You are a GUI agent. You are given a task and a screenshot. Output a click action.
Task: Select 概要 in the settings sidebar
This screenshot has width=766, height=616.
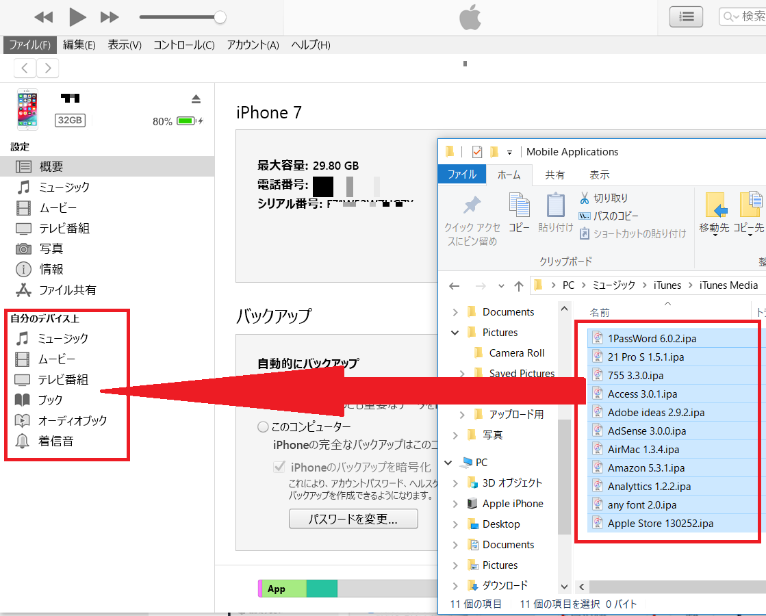pyautogui.click(x=107, y=166)
